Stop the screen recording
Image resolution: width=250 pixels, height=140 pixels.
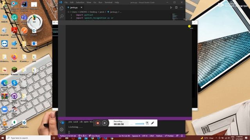coord(98,123)
